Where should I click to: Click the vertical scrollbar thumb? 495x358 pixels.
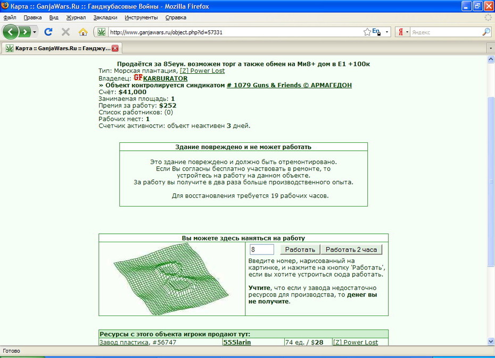[x=491, y=182]
